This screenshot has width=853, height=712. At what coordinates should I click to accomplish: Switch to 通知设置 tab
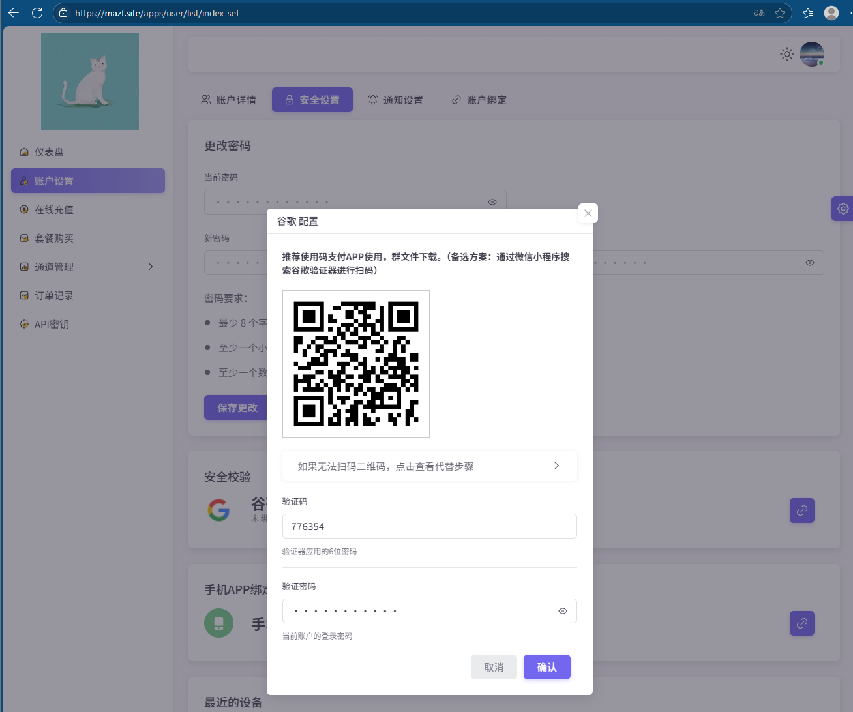(395, 100)
